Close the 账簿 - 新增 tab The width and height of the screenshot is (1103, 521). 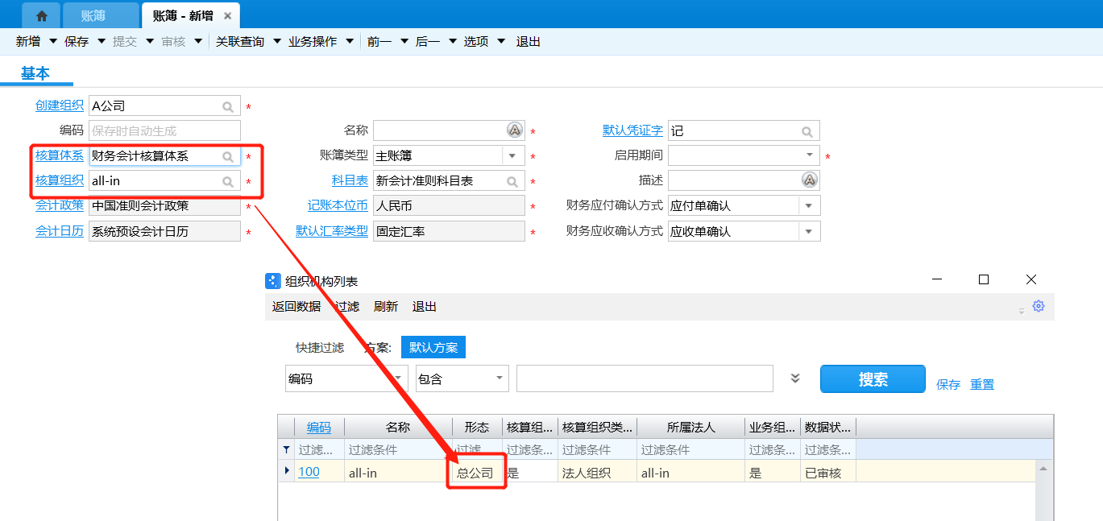pos(228,16)
